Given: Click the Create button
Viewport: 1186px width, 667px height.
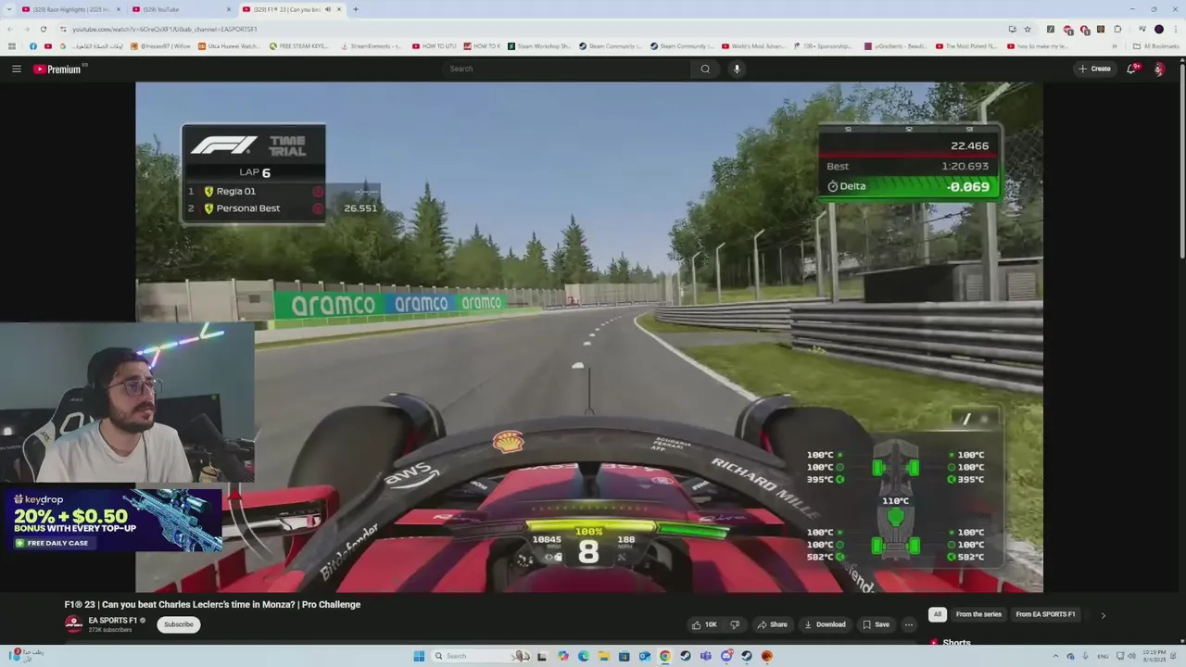Looking at the screenshot, I should [1094, 69].
